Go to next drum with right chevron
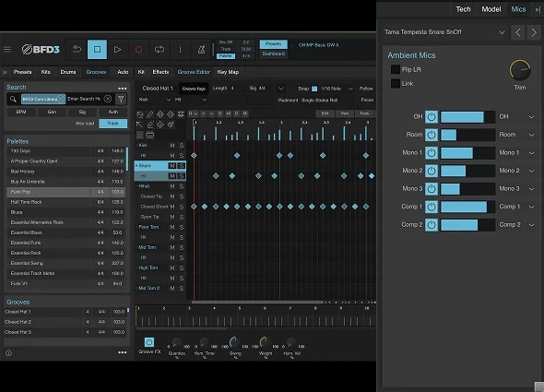This screenshot has width=544, height=392. [534, 32]
